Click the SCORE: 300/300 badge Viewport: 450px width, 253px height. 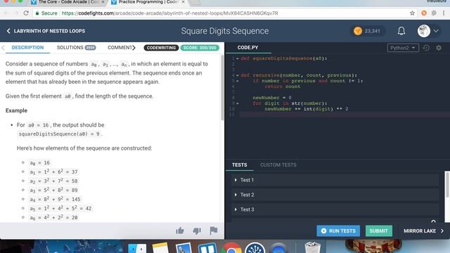point(200,48)
